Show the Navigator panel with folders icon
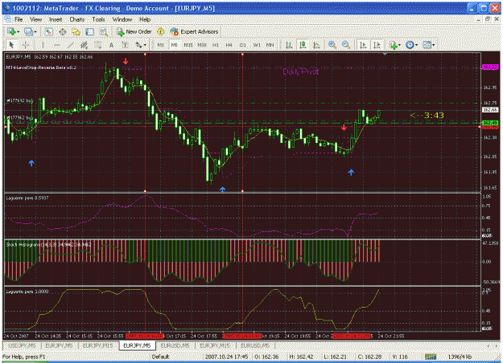Screen dimensions: 503x363 [76, 31]
